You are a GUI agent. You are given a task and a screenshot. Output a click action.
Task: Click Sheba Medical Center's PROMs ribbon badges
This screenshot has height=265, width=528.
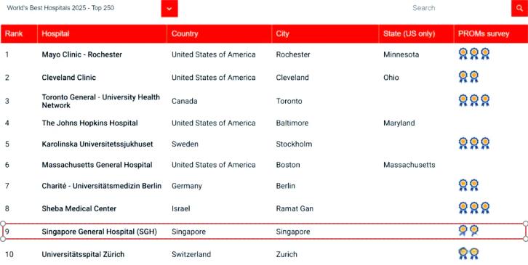(x=474, y=208)
